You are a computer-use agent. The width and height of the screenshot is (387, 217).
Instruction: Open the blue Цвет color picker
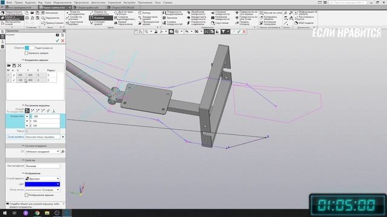point(42,184)
